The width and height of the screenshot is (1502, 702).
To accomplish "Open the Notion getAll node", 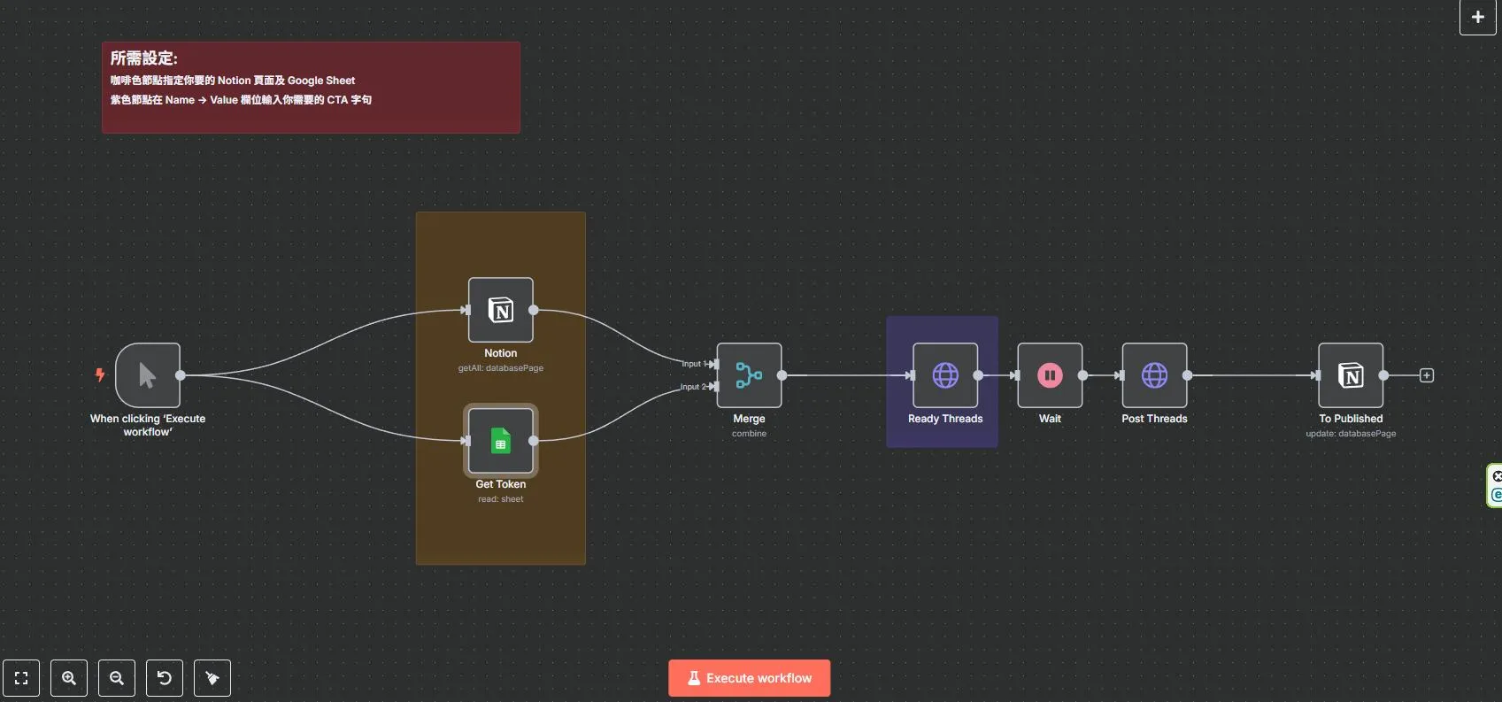I will pyautogui.click(x=500, y=310).
